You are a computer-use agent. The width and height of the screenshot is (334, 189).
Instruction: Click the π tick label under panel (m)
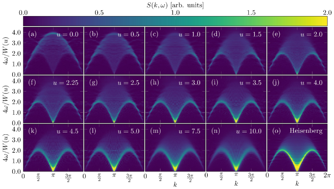point(175,175)
